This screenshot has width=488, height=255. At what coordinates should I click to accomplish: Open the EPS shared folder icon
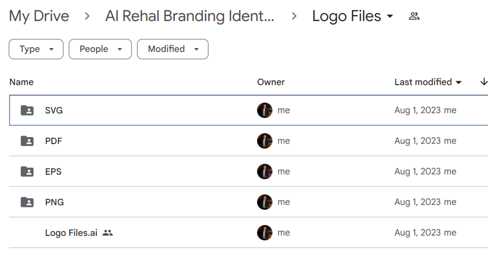(x=27, y=171)
